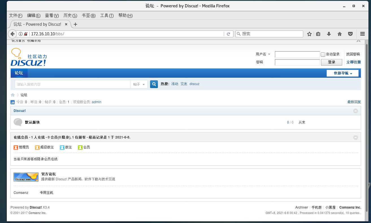Image resolution: width=371 pixels, height=223 pixels.
Task: Select the 论坛 navigation tab
Action: pyautogui.click(x=19, y=73)
